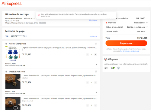Click the Noodel Chenz Store shop icon
The image size is (151, 110).
[6, 44]
